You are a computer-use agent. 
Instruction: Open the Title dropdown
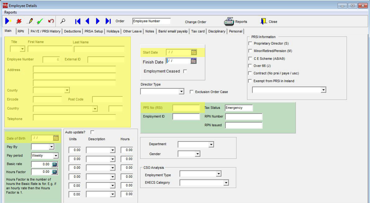(x=22, y=49)
